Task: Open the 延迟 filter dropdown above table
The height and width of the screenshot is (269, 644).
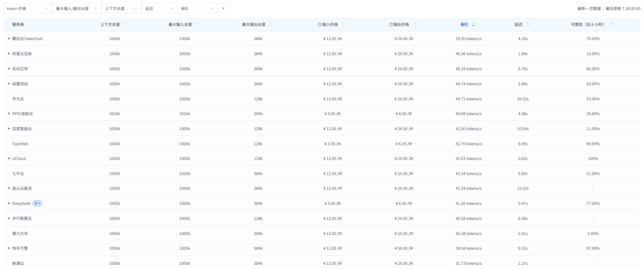Action: click(x=159, y=8)
